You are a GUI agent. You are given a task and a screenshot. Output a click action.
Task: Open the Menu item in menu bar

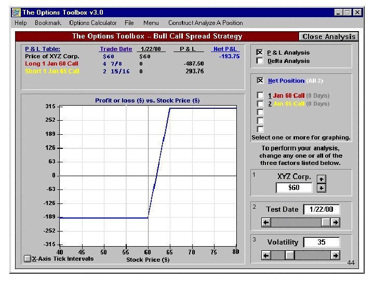tap(151, 23)
